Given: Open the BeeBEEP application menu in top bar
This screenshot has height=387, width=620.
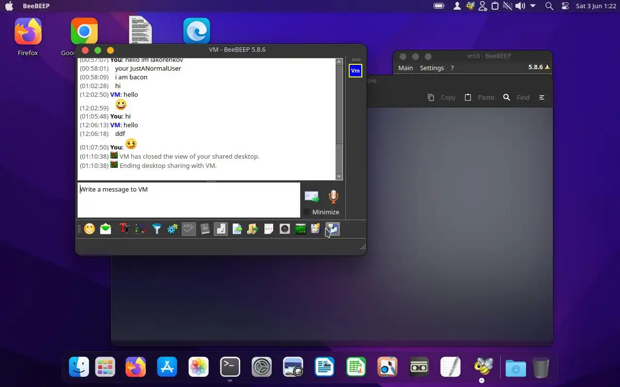Looking at the screenshot, I should [x=36, y=6].
